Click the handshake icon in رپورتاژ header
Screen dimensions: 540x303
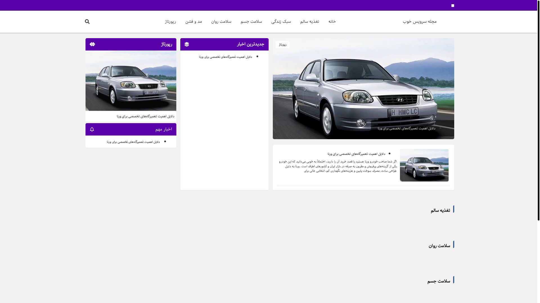click(x=92, y=44)
